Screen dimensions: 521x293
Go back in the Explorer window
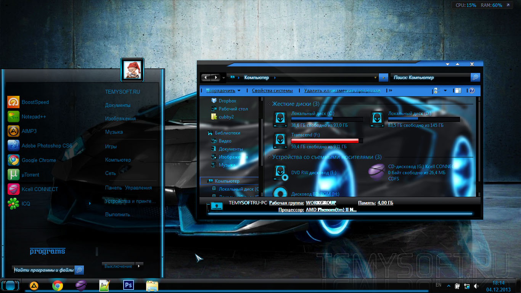[x=206, y=77]
